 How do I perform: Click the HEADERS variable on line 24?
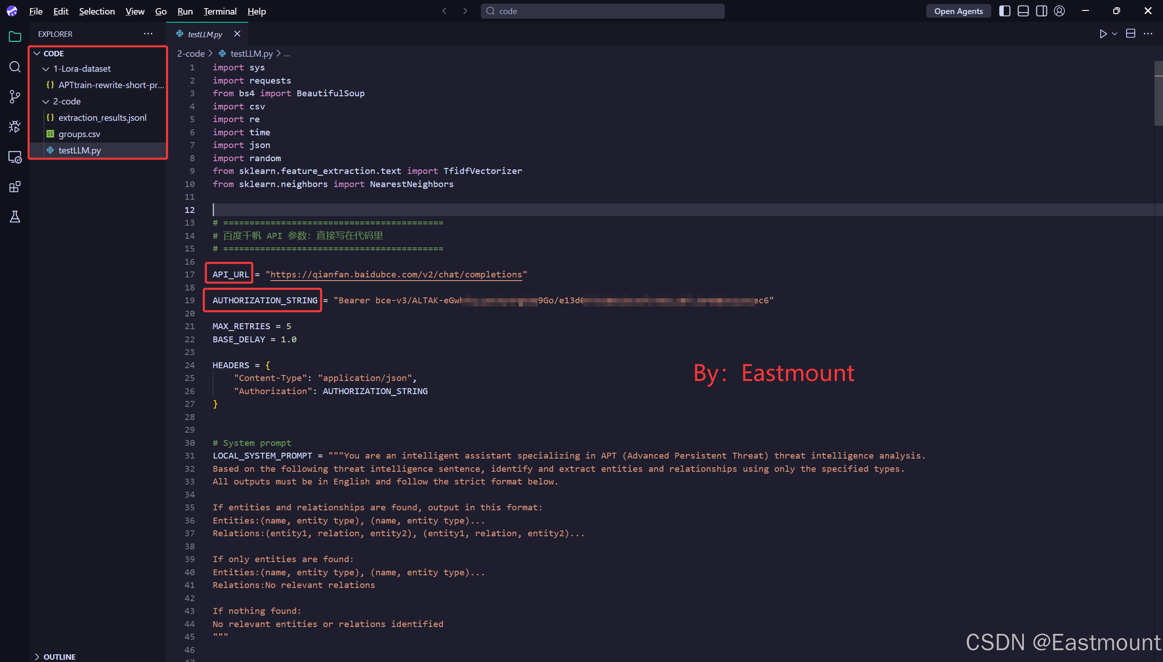click(231, 365)
